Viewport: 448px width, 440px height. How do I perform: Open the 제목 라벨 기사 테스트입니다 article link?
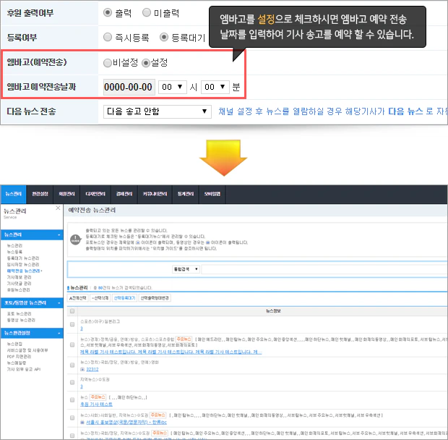pyautogui.click(x=171, y=352)
